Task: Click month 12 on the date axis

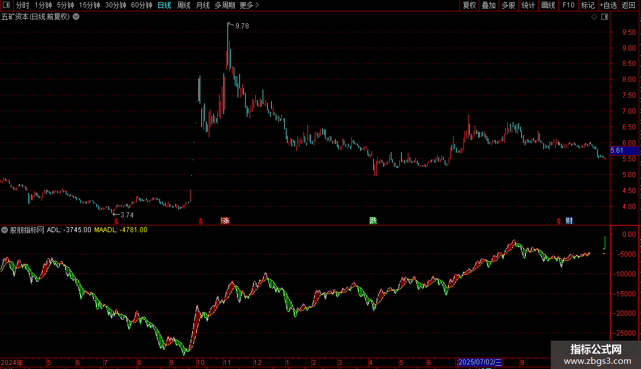Action: click(257, 362)
